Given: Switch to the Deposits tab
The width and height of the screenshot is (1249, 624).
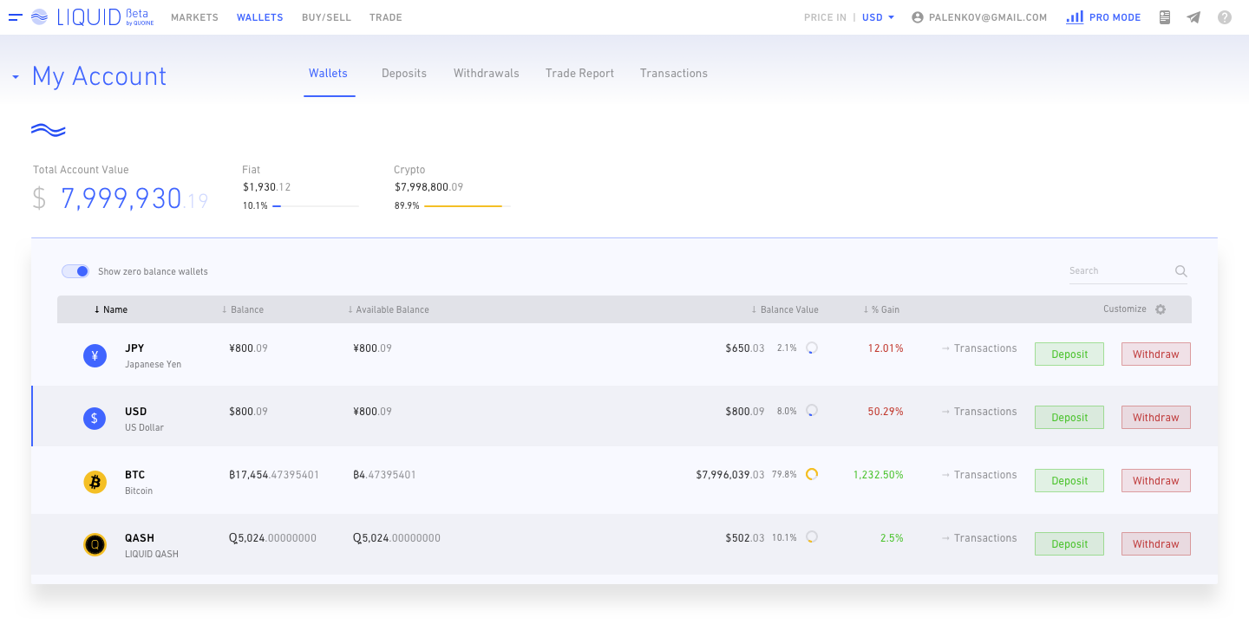Looking at the screenshot, I should pyautogui.click(x=404, y=74).
